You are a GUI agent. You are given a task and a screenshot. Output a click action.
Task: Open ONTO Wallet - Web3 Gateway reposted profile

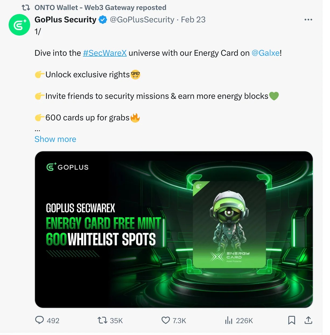click(100, 8)
